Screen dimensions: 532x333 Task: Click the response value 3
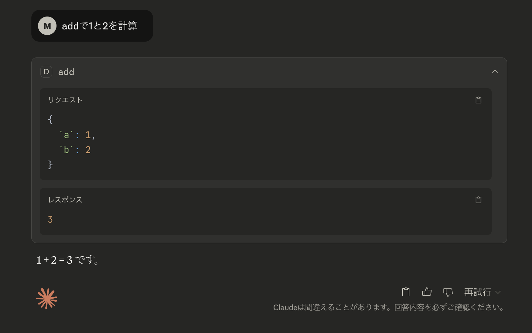coord(50,219)
